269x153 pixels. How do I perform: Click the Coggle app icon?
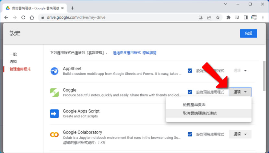54,93
